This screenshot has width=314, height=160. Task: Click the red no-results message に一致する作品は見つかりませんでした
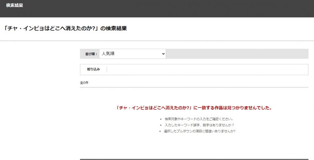click(194, 108)
